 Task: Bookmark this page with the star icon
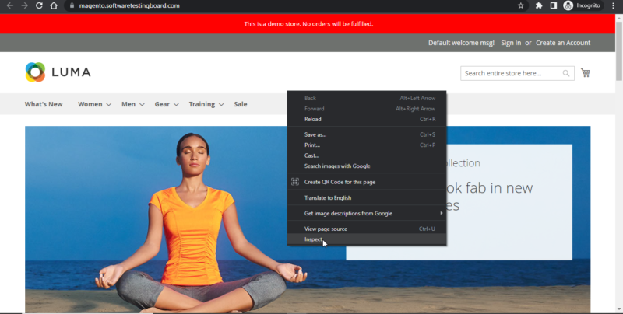[x=520, y=5]
